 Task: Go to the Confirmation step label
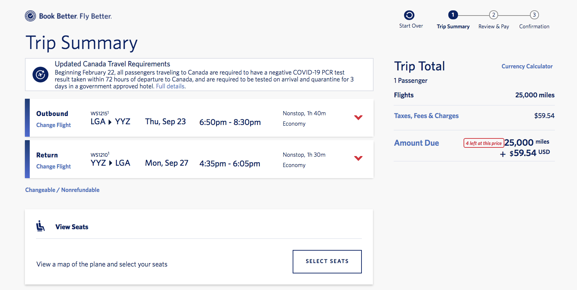534,27
